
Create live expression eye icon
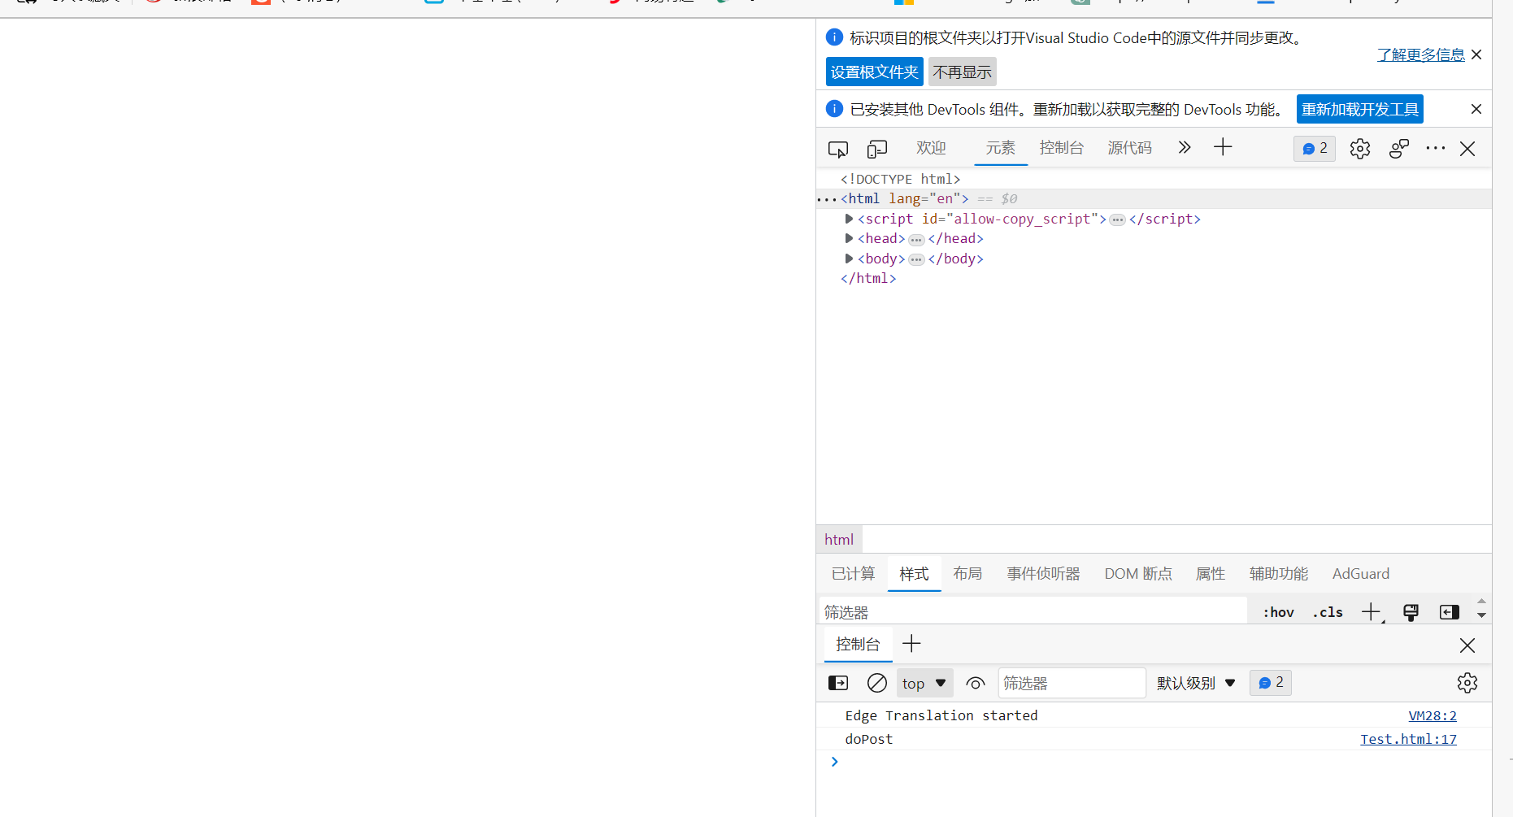tap(976, 683)
